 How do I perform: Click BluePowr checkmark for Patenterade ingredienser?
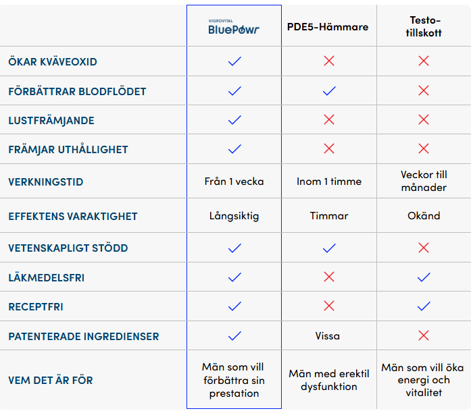pyautogui.click(x=234, y=336)
